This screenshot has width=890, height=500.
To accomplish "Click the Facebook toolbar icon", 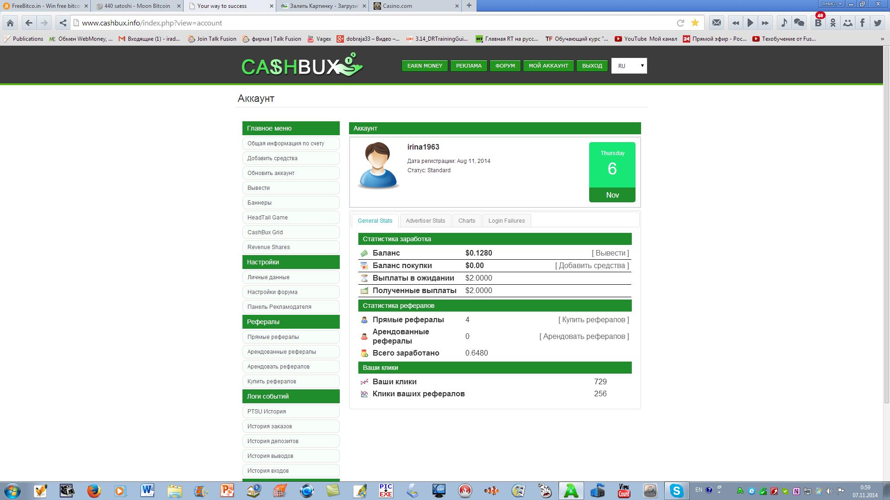I will (863, 23).
